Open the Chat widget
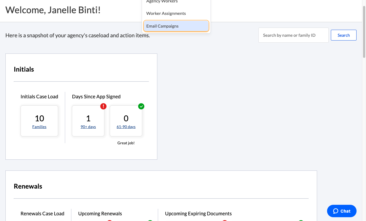 (342, 211)
